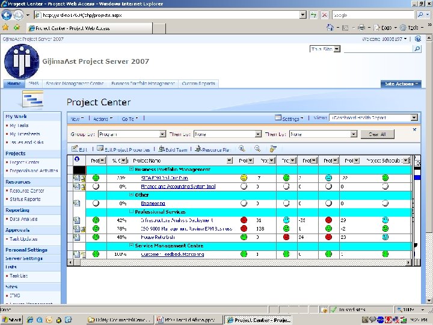Click document icon beside Engineering row
The height and width of the screenshot is (325, 433).
pos(77,203)
